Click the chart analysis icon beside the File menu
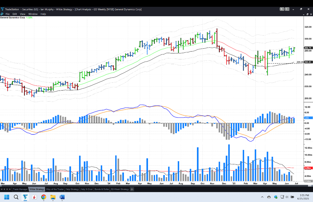This screenshot has height=202, width=313. pyautogui.click(x=2, y=14)
